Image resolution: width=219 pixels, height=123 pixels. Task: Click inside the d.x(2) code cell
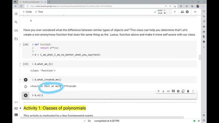pos(113,95)
